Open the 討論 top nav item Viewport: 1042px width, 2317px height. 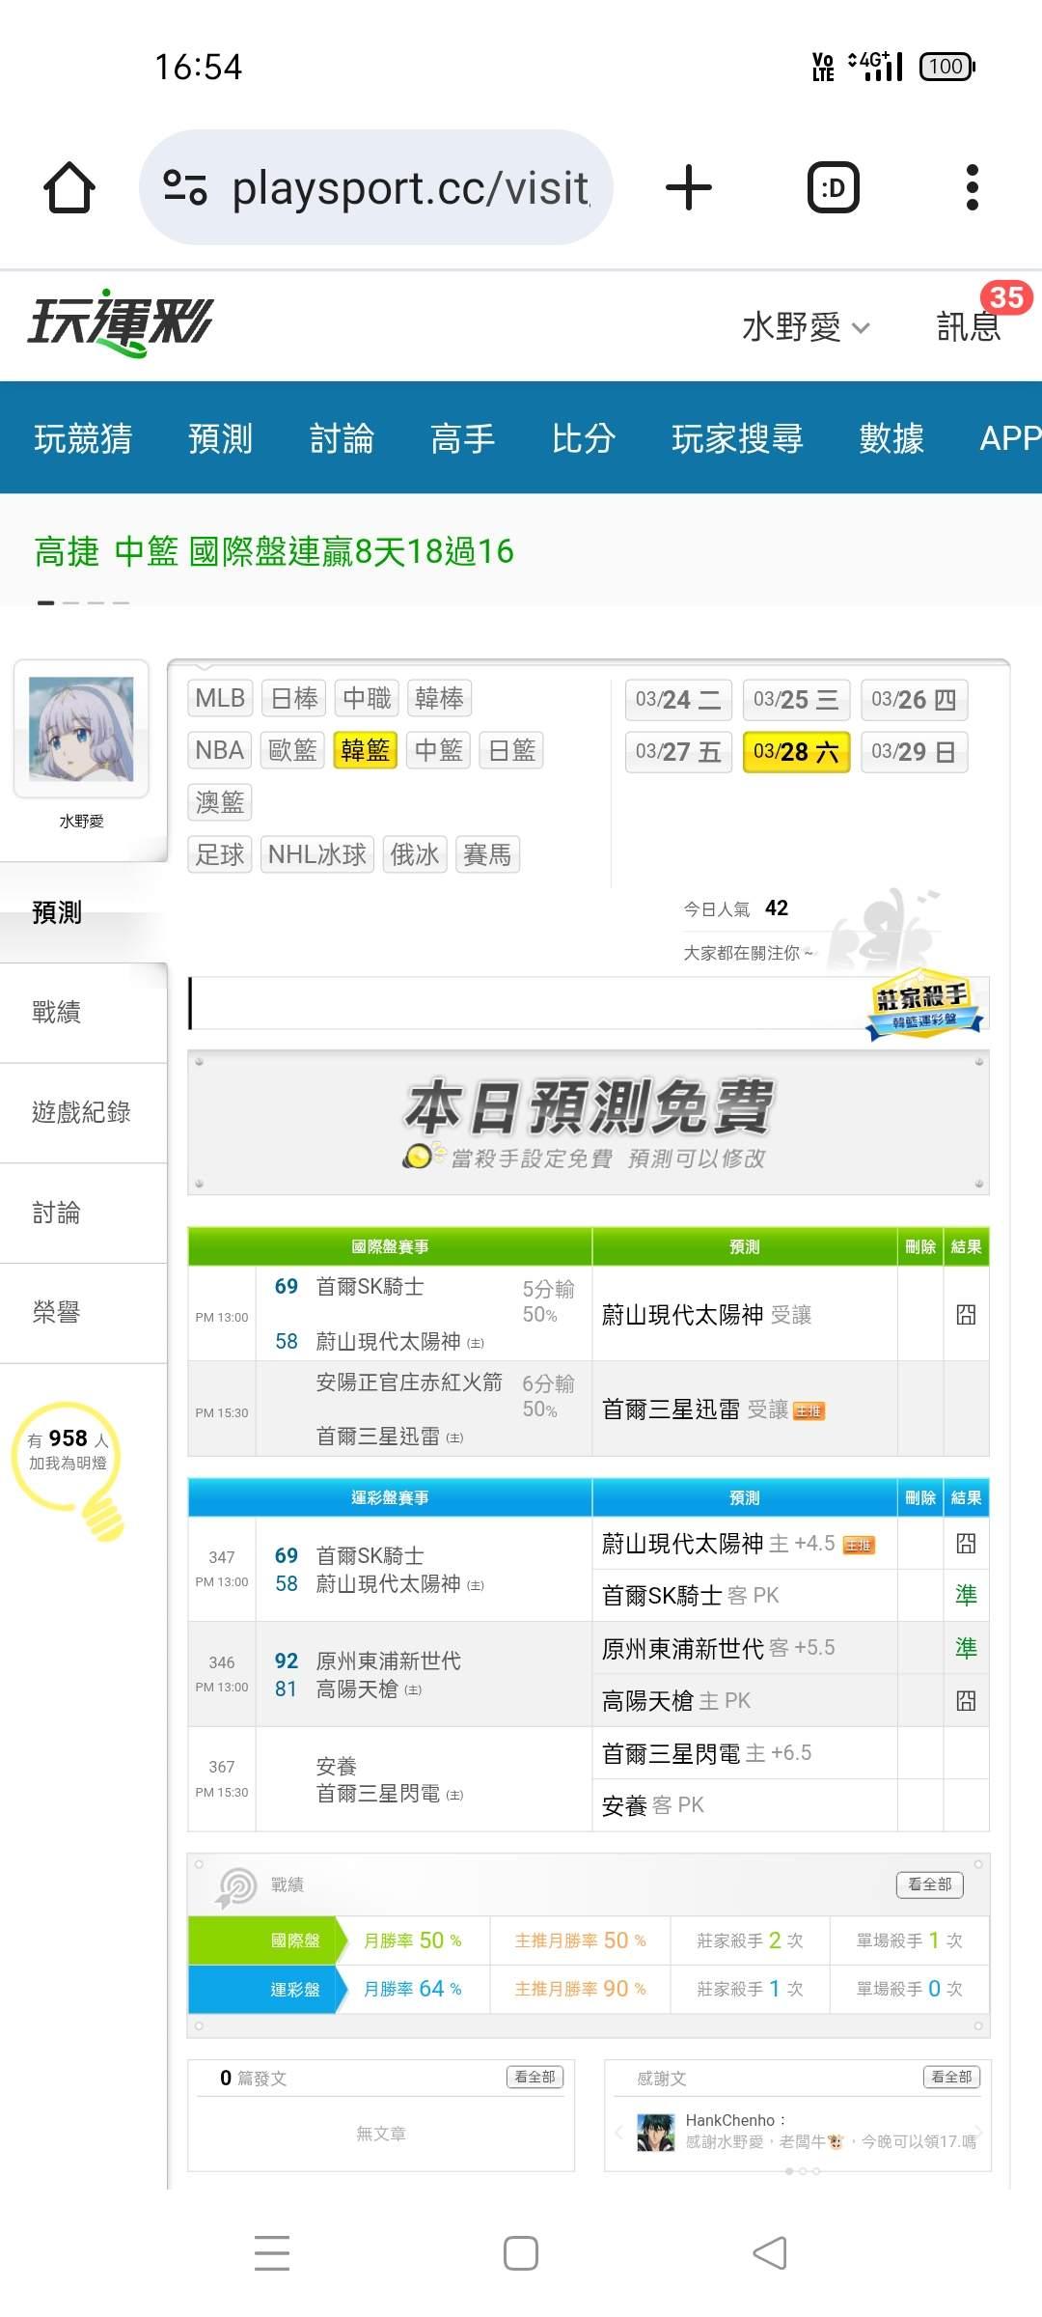pyautogui.click(x=342, y=438)
